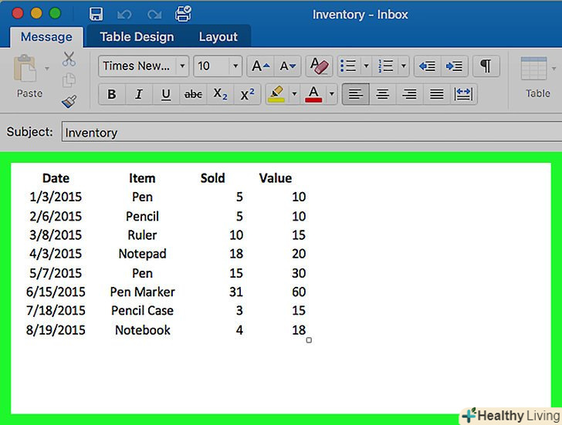Clear formatting with the eraser A icon
This screenshot has height=425, width=562.
pyautogui.click(x=319, y=66)
